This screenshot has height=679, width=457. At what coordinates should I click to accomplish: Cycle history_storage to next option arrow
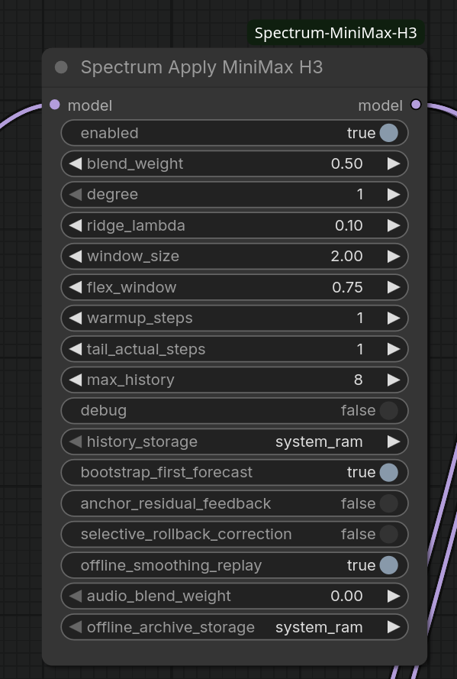[x=394, y=441]
